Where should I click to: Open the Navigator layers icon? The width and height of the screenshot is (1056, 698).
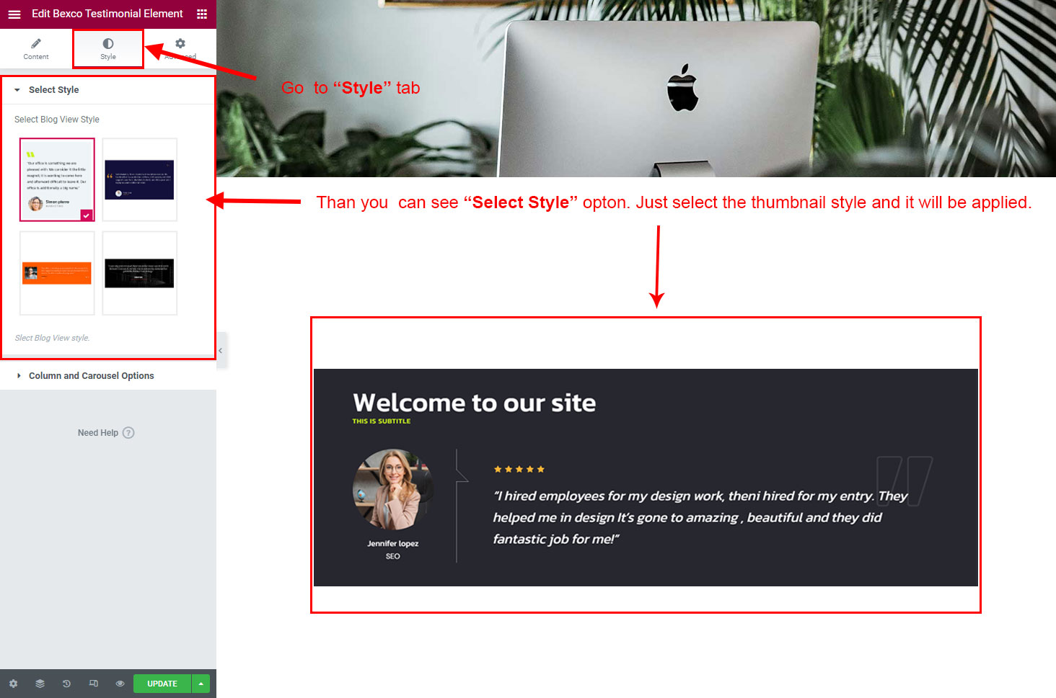pos(40,684)
